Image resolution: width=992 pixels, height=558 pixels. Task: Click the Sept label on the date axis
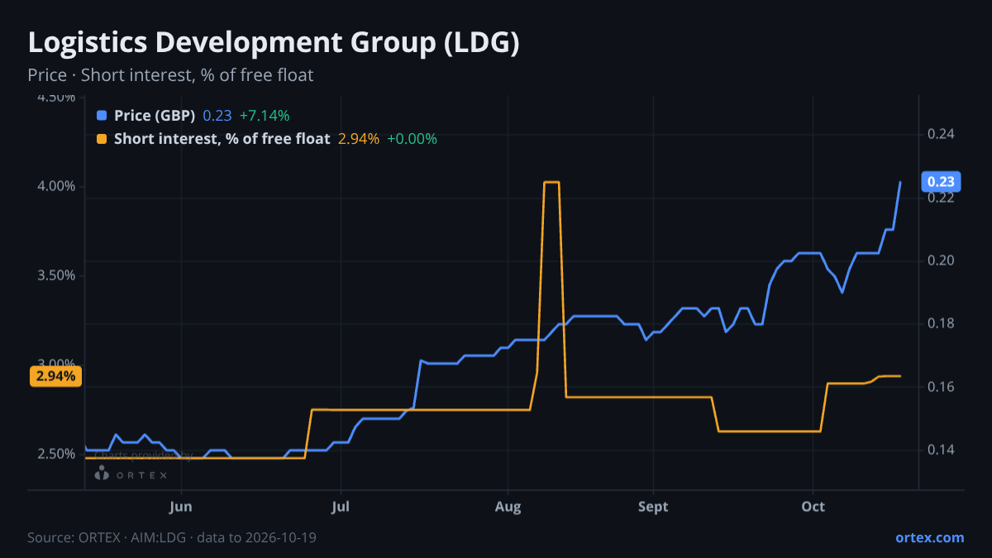[x=653, y=506]
